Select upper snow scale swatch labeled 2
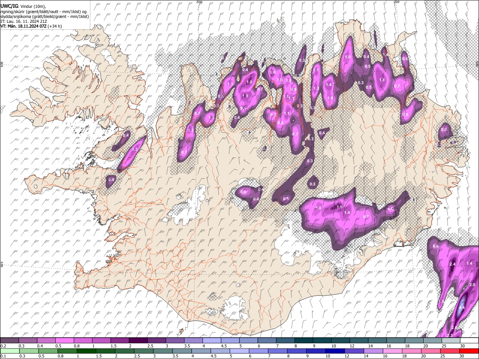The height and width of the screenshot is (359, 479). (x=138, y=341)
